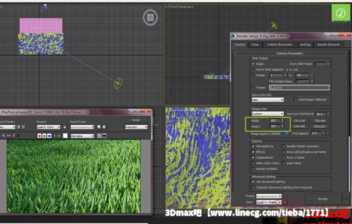This screenshot has width=352, height=224.
Task: Toggle the blue channel button
Action: point(49,136)
